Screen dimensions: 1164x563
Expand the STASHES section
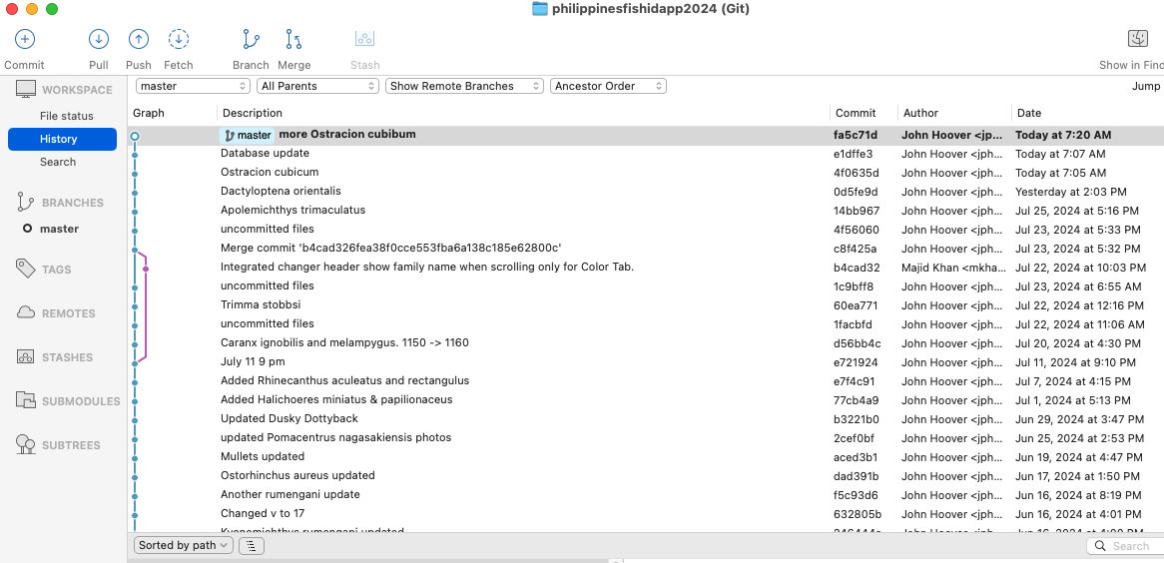tap(68, 357)
